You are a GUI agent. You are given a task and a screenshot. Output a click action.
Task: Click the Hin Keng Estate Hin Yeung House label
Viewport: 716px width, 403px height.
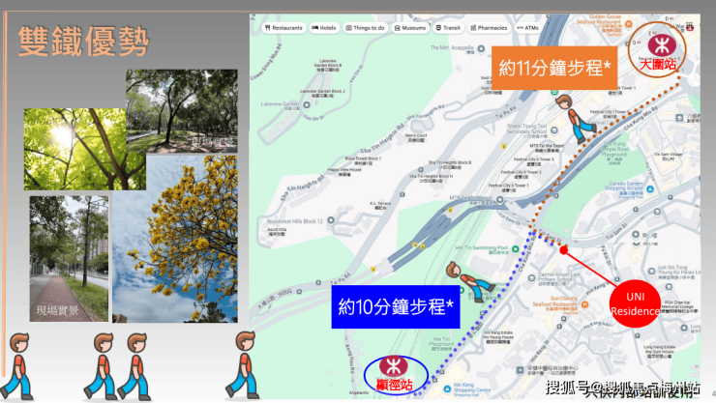click(498, 337)
